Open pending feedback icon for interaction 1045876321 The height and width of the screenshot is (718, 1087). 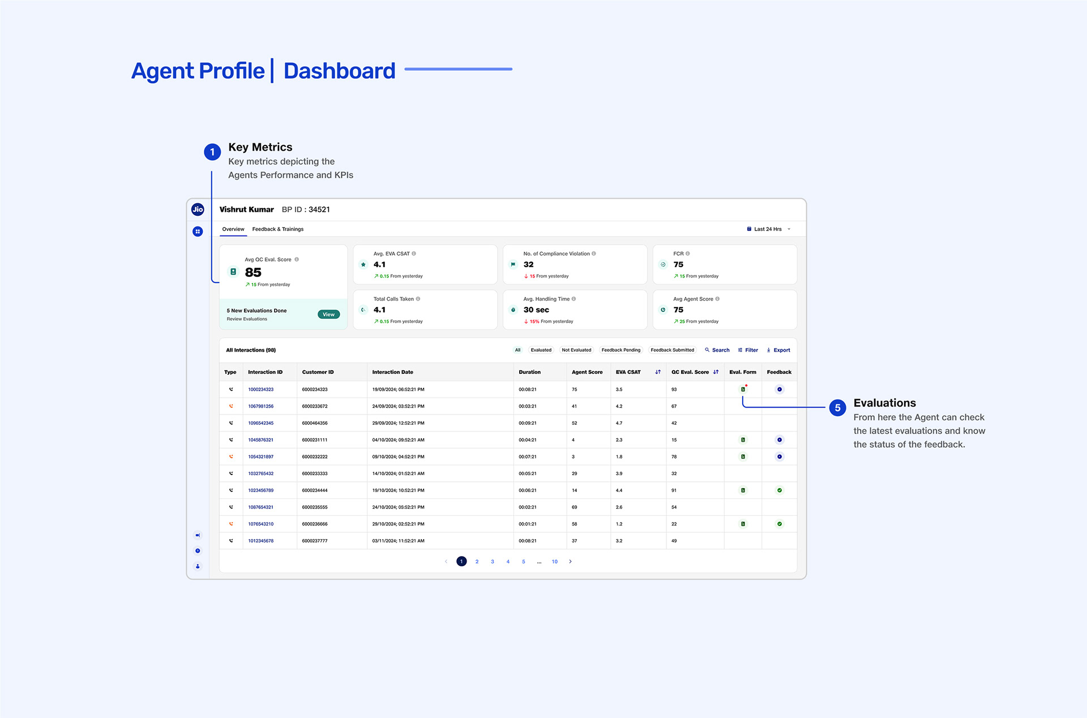coord(779,440)
